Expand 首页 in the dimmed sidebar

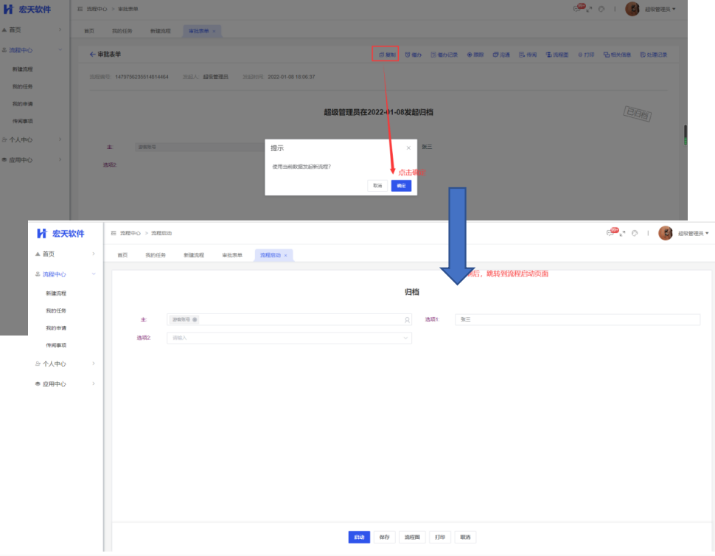point(31,29)
